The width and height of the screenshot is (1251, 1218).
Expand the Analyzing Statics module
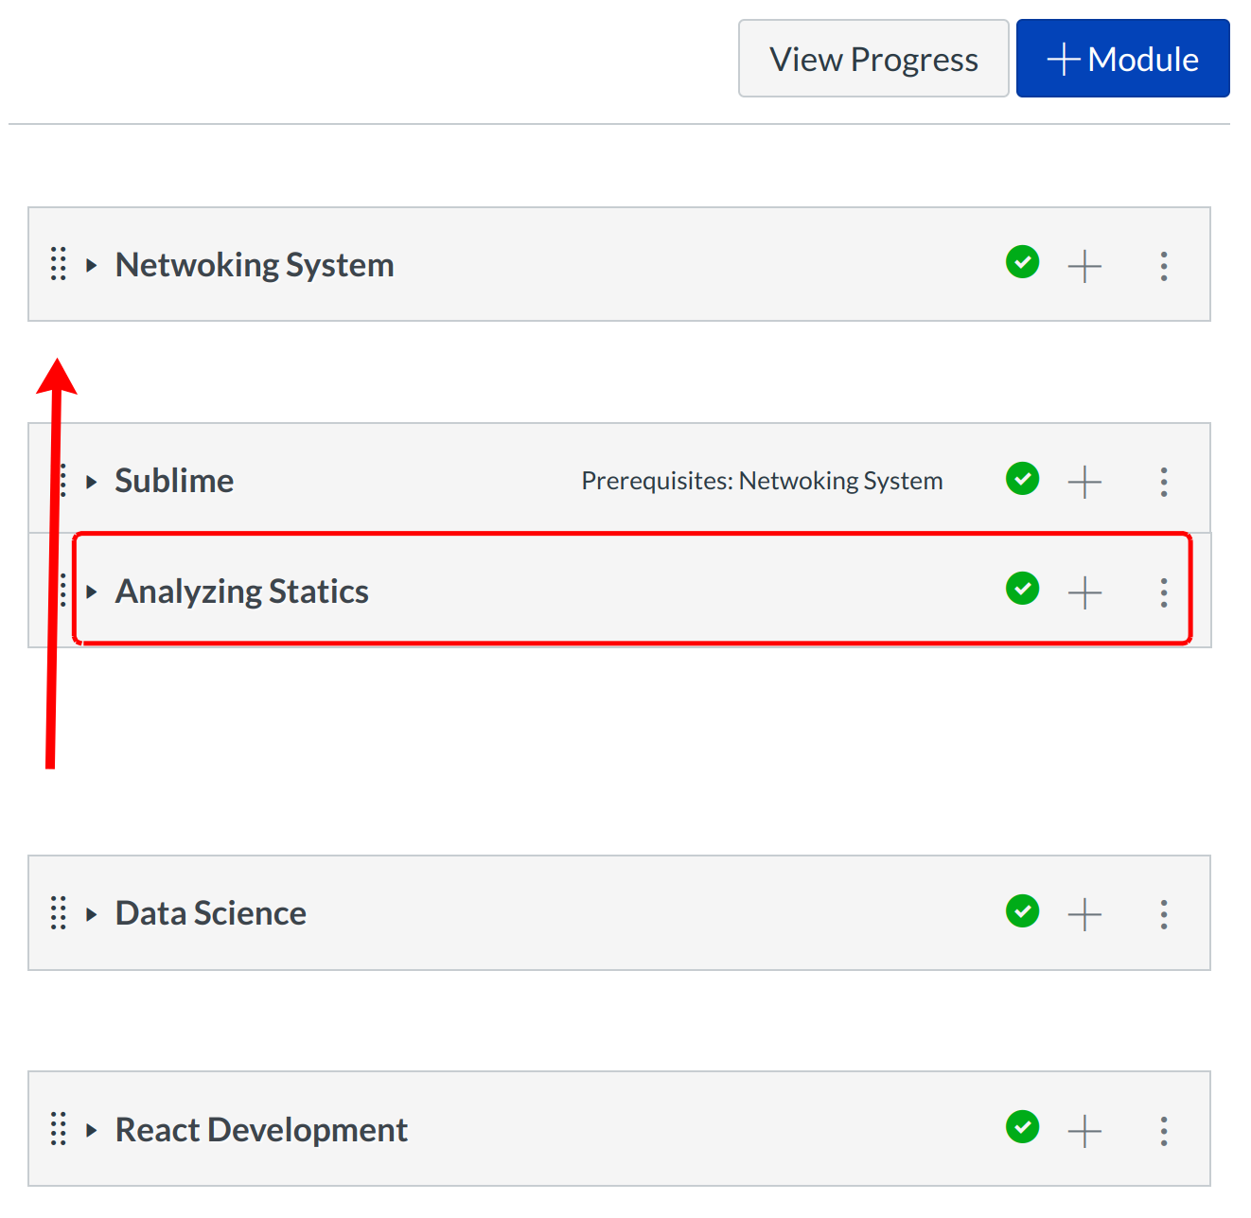[92, 591]
